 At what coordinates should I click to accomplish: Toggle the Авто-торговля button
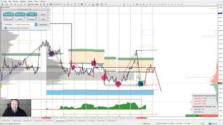tap(56, 5)
